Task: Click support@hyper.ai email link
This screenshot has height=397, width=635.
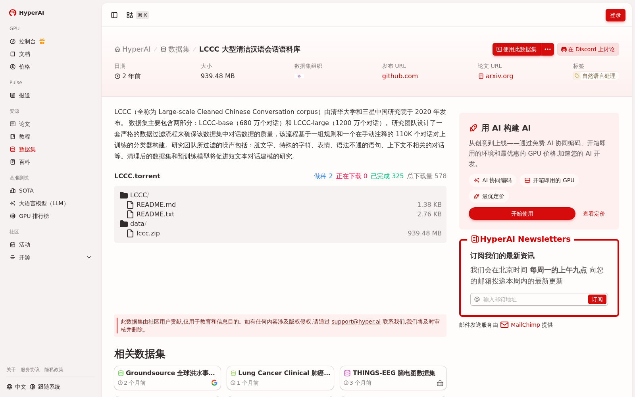Action: pyautogui.click(x=356, y=322)
